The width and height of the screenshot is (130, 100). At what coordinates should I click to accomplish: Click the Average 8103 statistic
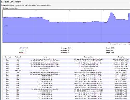(x=66, y=48)
